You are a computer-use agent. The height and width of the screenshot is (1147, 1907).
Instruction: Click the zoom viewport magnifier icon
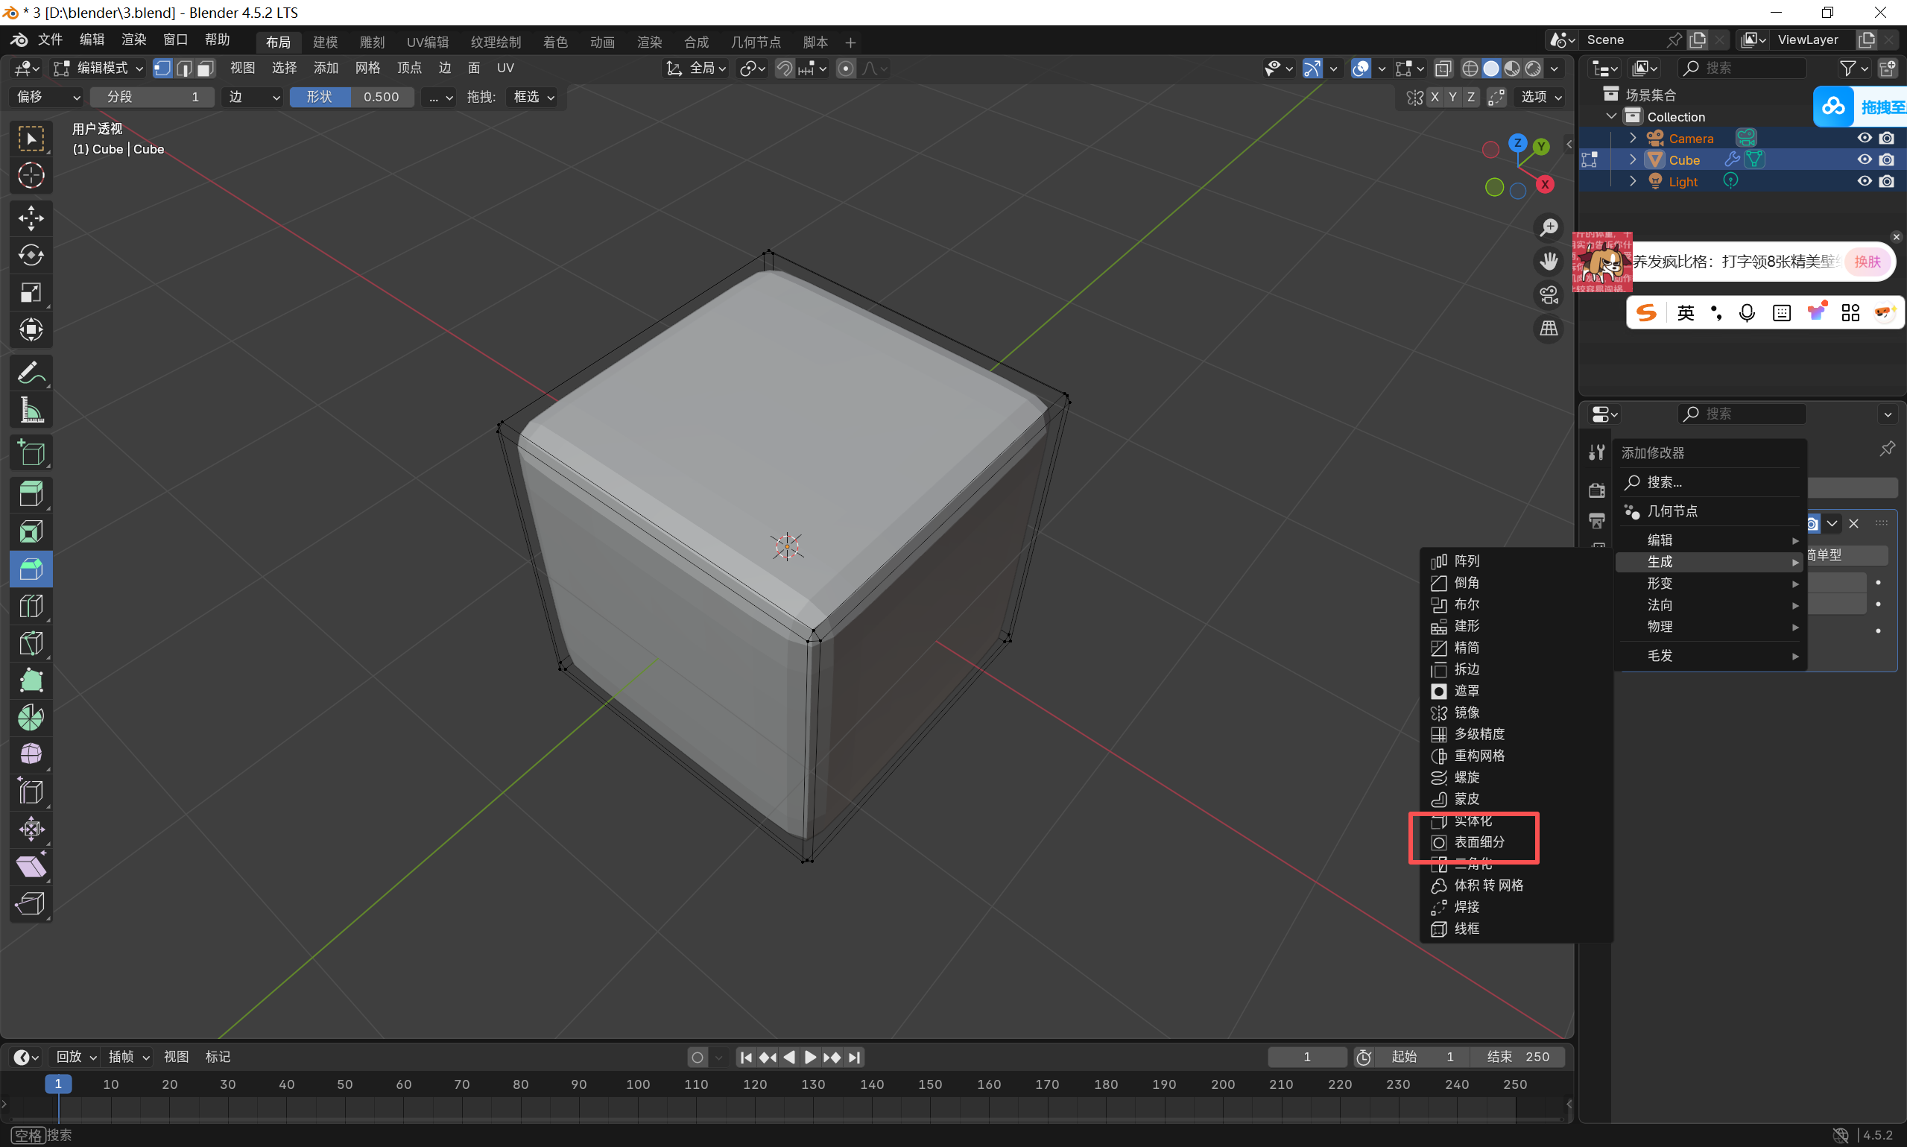pos(1549,227)
